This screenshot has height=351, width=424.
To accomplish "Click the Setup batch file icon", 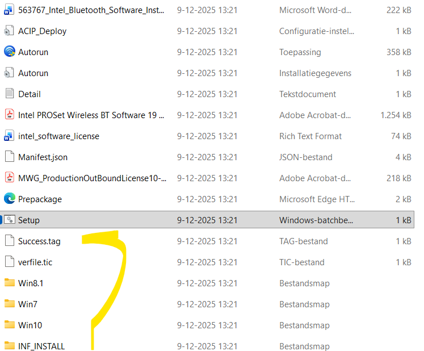I will pyautogui.click(x=10, y=220).
